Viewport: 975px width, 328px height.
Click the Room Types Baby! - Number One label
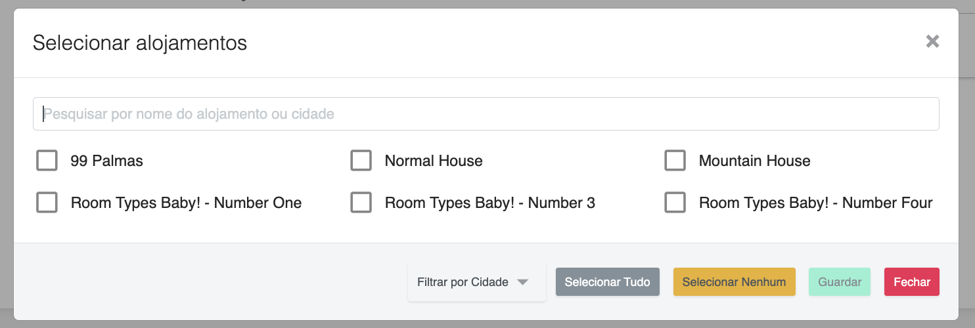(186, 203)
